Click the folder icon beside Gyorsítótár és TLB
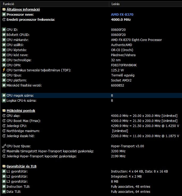Screen dimensions: 182x196 (4, 166)
